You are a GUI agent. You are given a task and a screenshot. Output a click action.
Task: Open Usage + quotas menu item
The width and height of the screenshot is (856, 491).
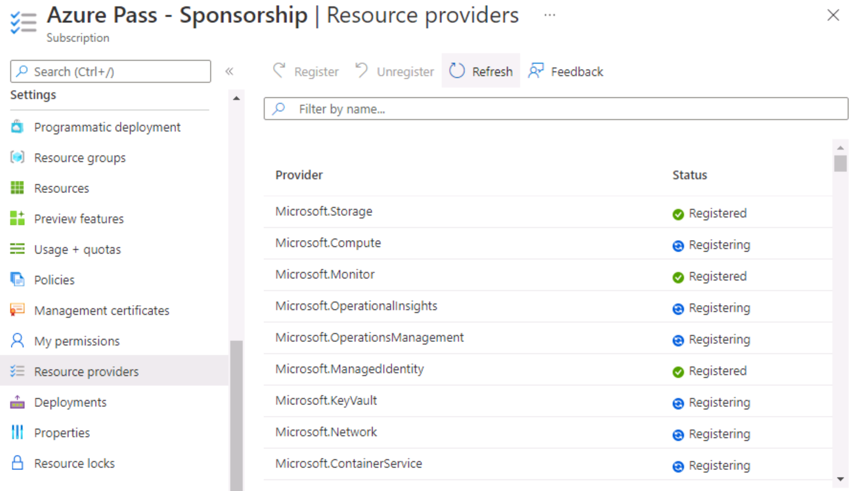[x=77, y=250]
